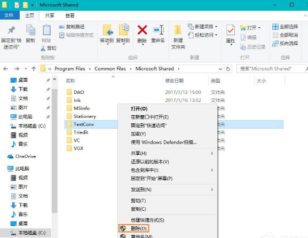Sort by Name (名称) column header

pyautogui.click(x=70, y=81)
